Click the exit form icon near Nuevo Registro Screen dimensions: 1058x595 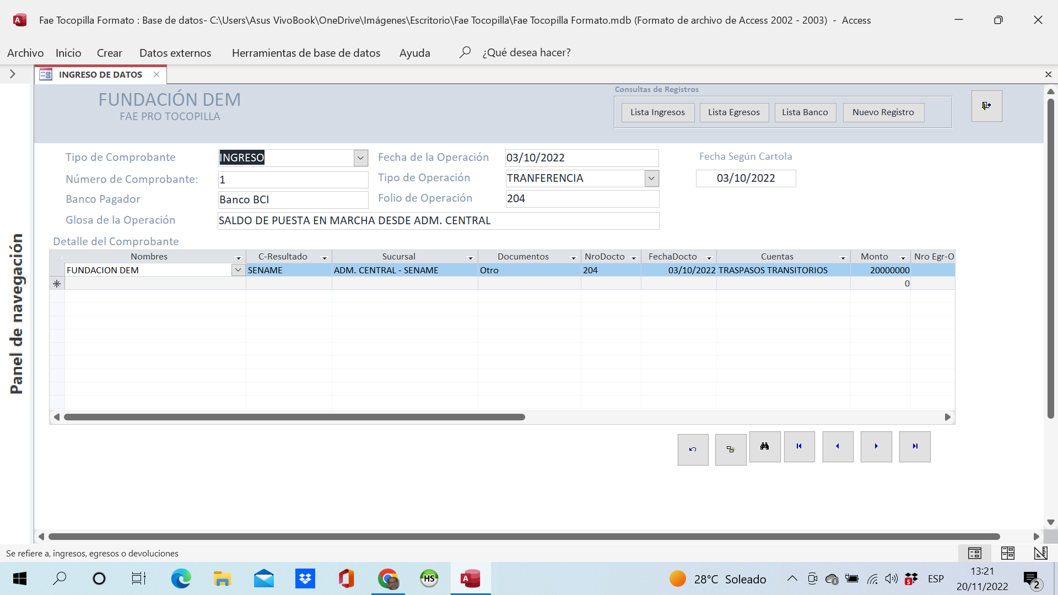click(986, 106)
